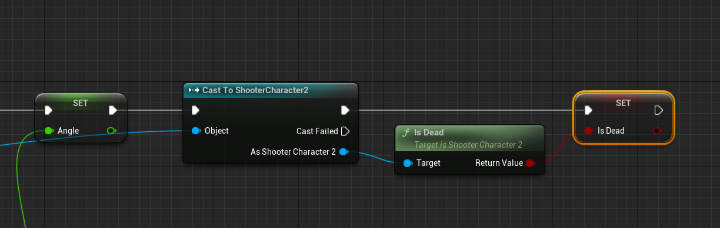The height and width of the screenshot is (228, 720).
Task: Click the green Angle output pin
Action: tap(112, 131)
